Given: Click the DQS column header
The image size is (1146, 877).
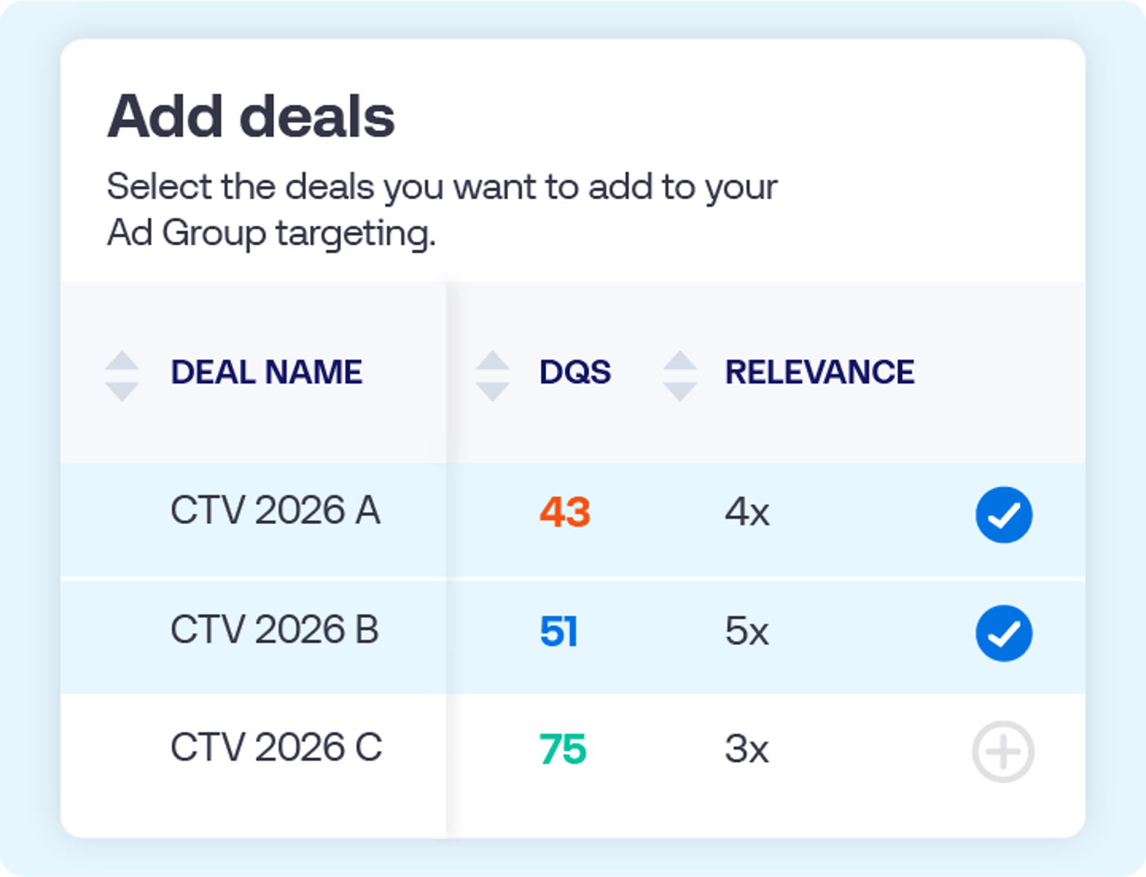Looking at the screenshot, I should click(574, 372).
